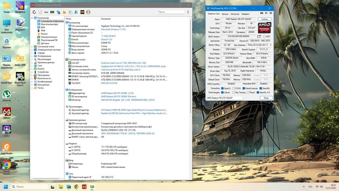
Task: Toggle the OpenCL checkbox
Action: click(x=222, y=88)
